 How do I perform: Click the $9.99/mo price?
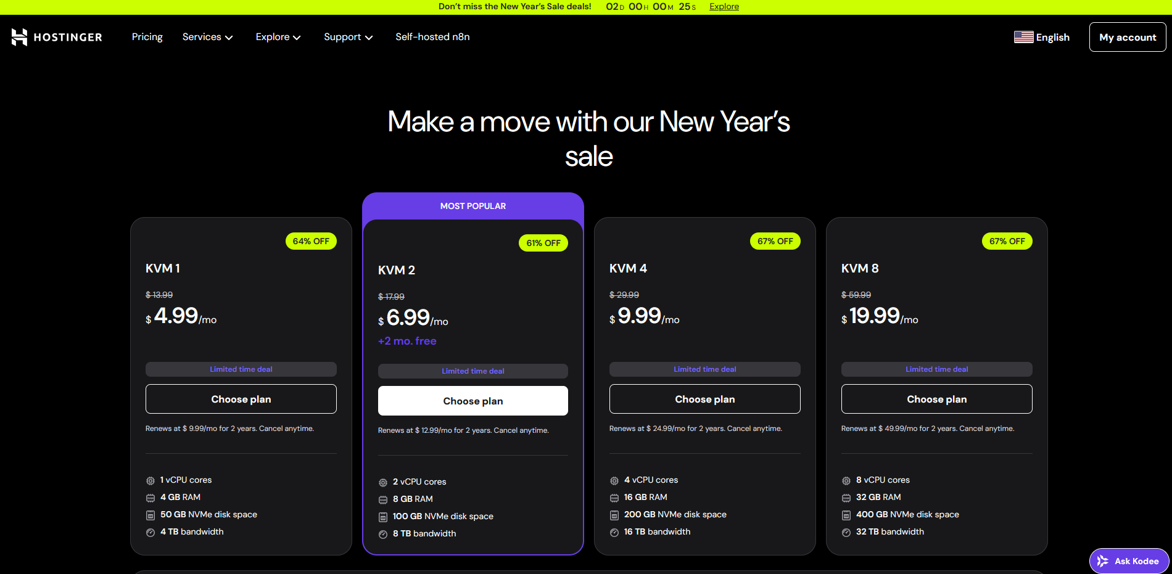tap(645, 316)
